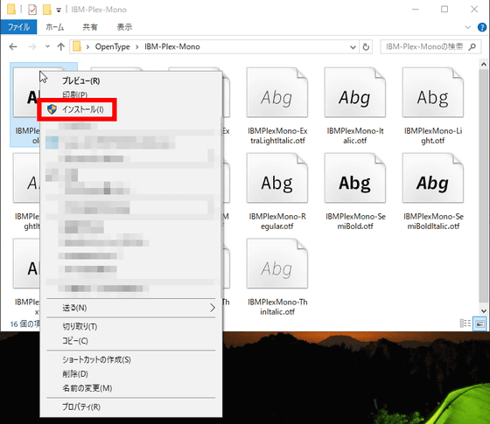This screenshot has width=490, height=424.
Task: Expand the address bar history dropdown
Action: (x=353, y=47)
